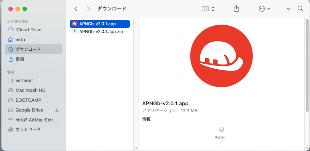
Task: Go back with the left chevron
Action: pyautogui.click(x=76, y=9)
